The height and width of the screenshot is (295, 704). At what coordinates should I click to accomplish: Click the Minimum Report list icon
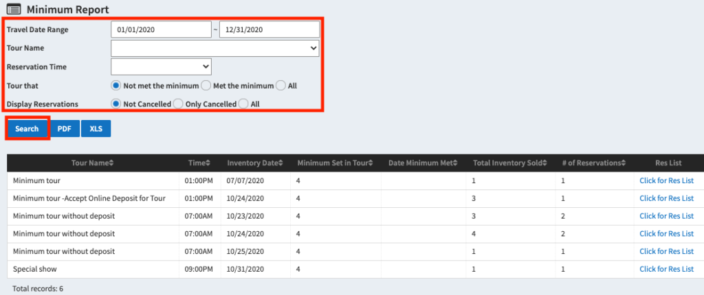(13, 10)
